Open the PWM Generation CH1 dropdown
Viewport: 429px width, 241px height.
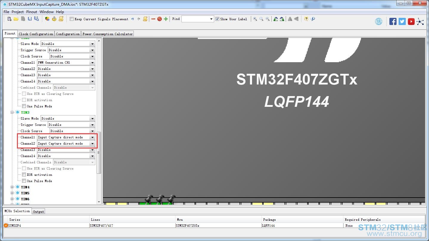click(x=92, y=62)
